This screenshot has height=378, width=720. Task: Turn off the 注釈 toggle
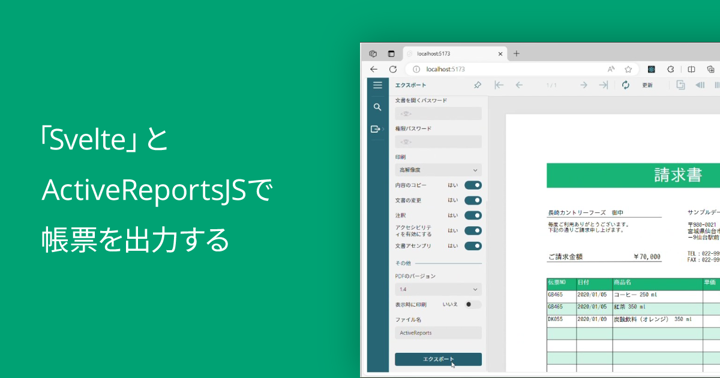[473, 215]
